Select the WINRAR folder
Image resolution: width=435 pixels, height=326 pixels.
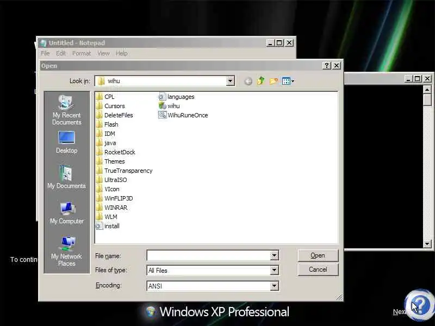coord(112,208)
